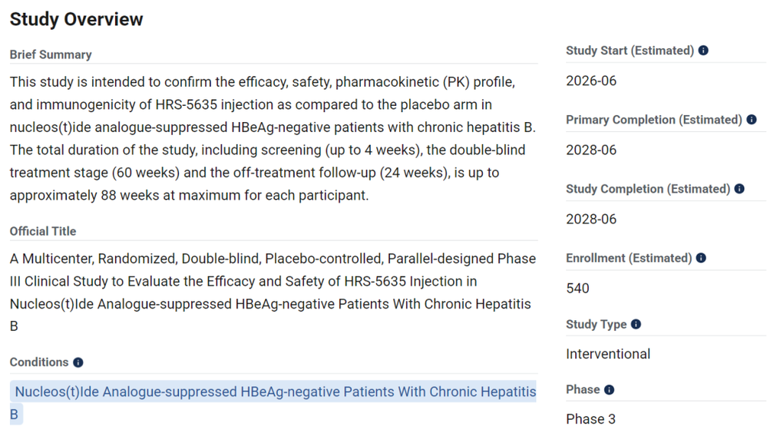Open the Nucleos(t)Ide Analogue-suppressed HBeAg-negative condition link
This screenshot has width=767, height=436.
point(273,403)
